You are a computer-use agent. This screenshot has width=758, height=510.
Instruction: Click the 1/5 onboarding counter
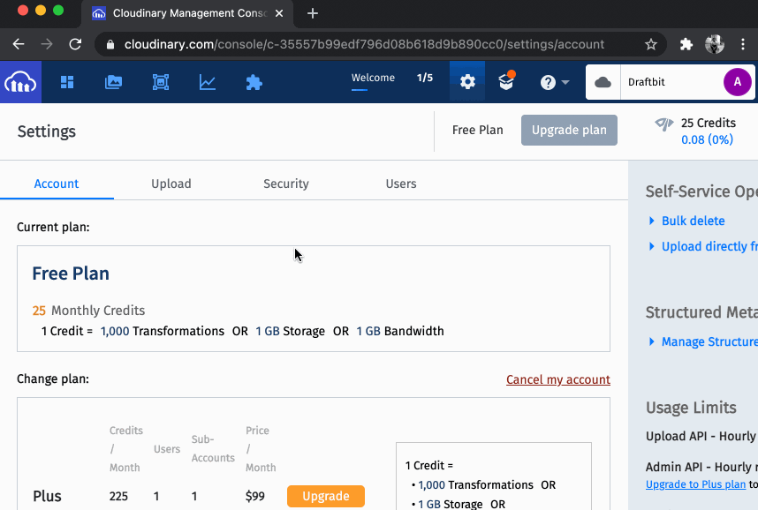[x=425, y=78]
